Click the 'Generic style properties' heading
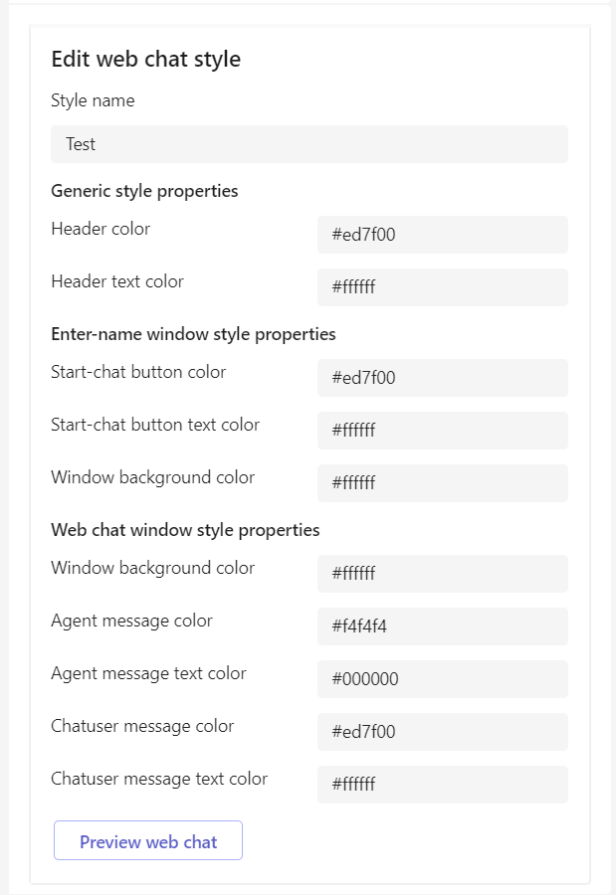The height and width of the screenshot is (895, 616). (144, 191)
